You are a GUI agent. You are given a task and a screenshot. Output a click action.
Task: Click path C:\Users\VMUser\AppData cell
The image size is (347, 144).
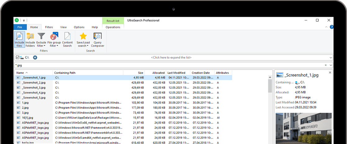point(88,118)
